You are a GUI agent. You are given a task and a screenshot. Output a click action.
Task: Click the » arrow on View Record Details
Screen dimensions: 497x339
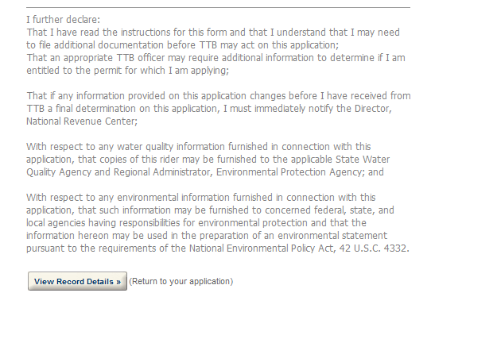point(118,282)
